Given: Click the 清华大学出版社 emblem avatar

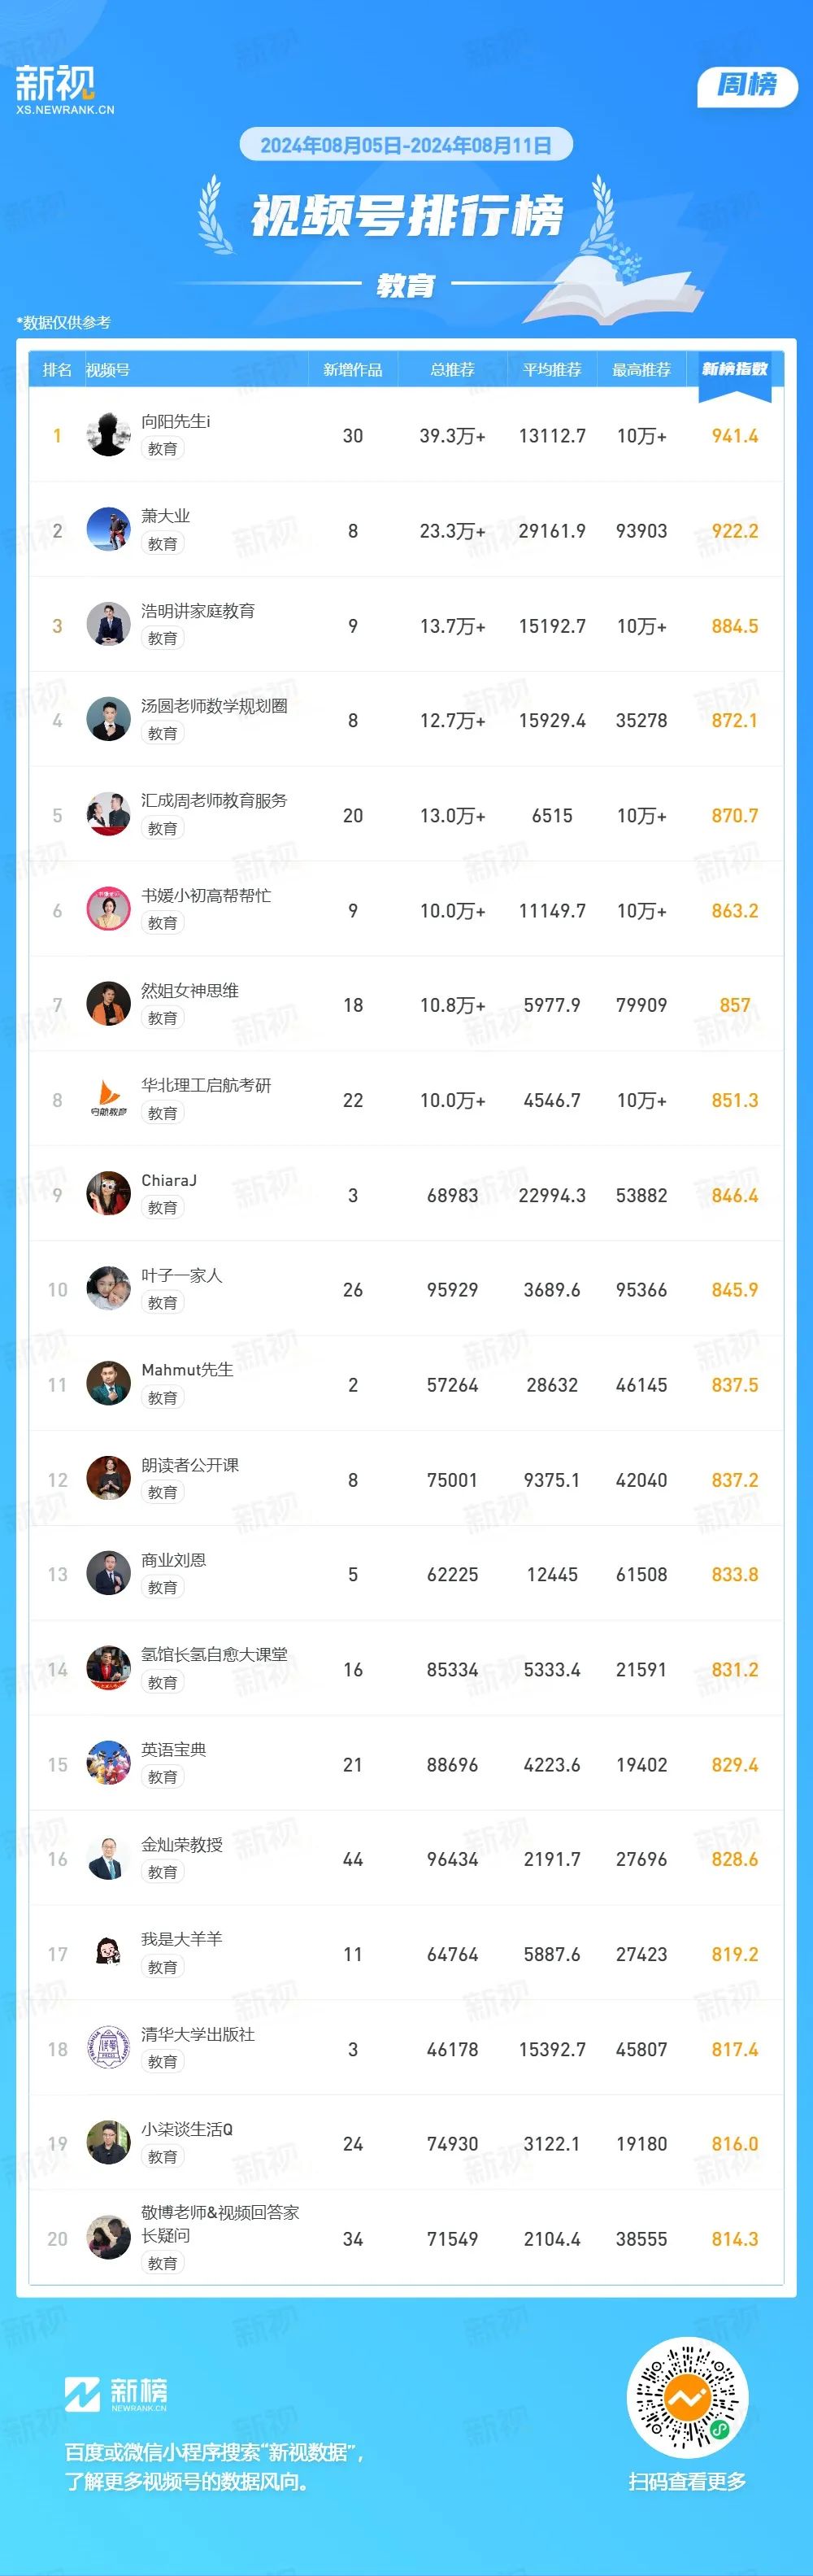Looking at the screenshot, I should pyautogui.click(x=108, y=2048).
